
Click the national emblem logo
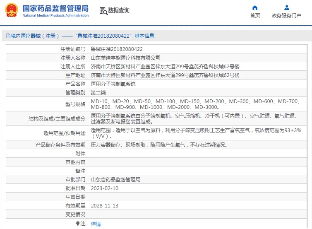click(11, 10)
